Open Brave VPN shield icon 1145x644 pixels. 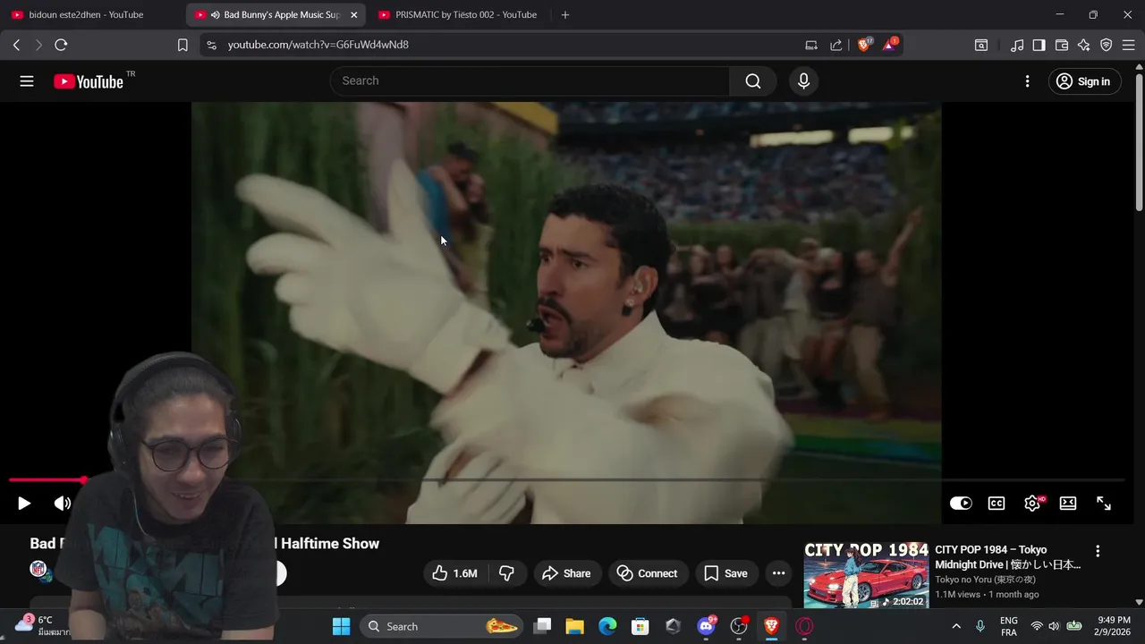(1107, 45)
